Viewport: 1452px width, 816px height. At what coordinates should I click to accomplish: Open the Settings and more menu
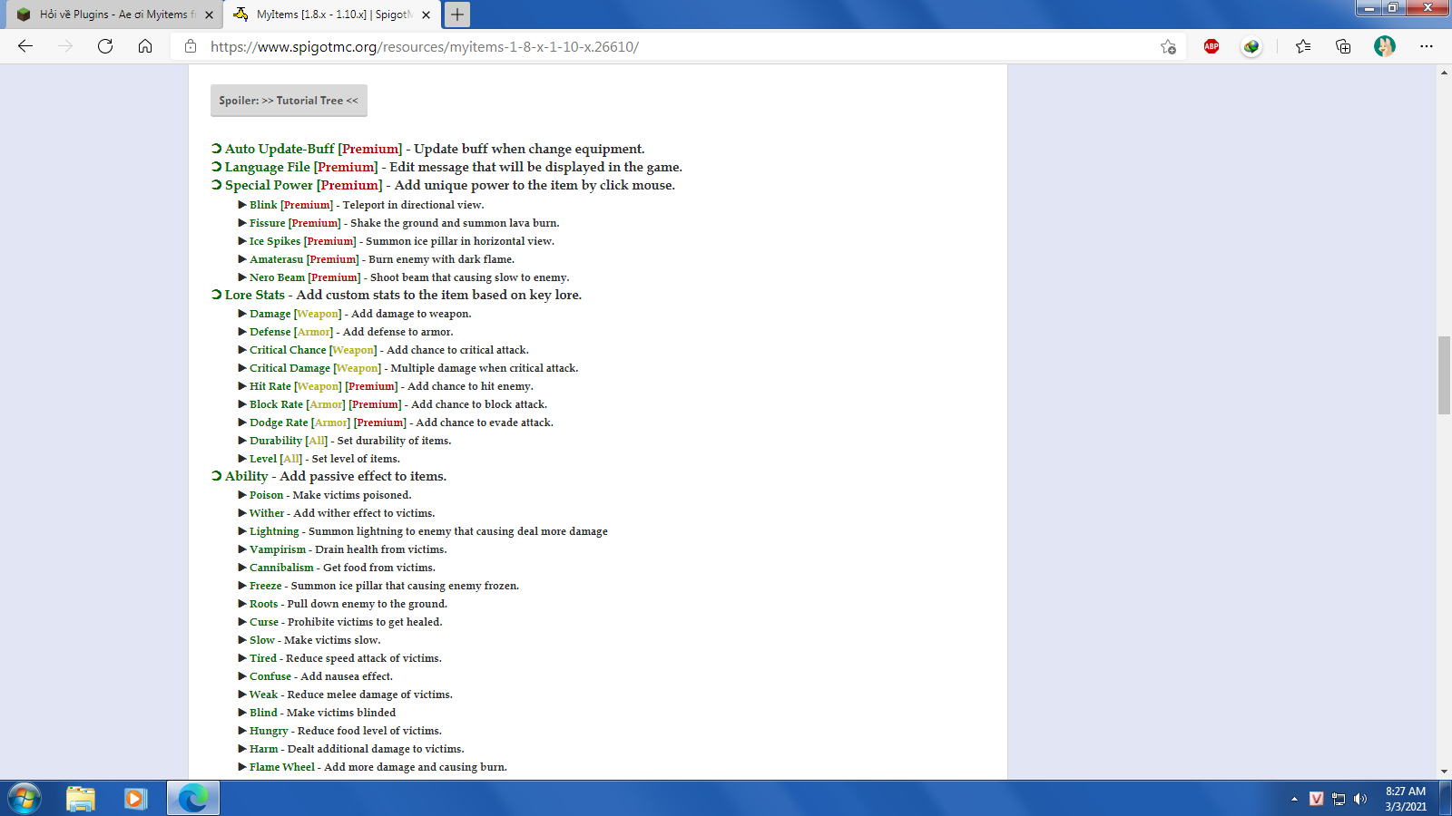click(1427, 46)
